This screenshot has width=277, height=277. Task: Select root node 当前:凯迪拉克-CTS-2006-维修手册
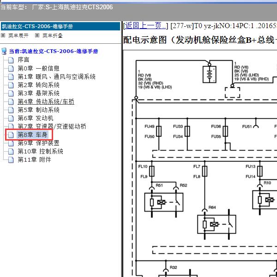pos(54,51)
